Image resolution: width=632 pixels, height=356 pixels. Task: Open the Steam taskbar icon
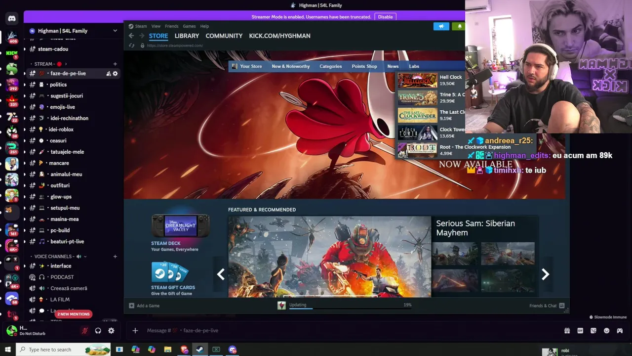pyautogui.click(x=200, y=350)
